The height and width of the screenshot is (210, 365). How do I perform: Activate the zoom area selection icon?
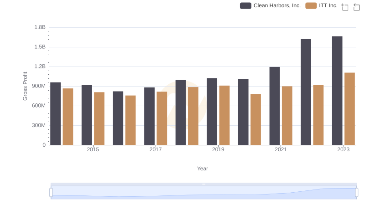coord(345,7)
